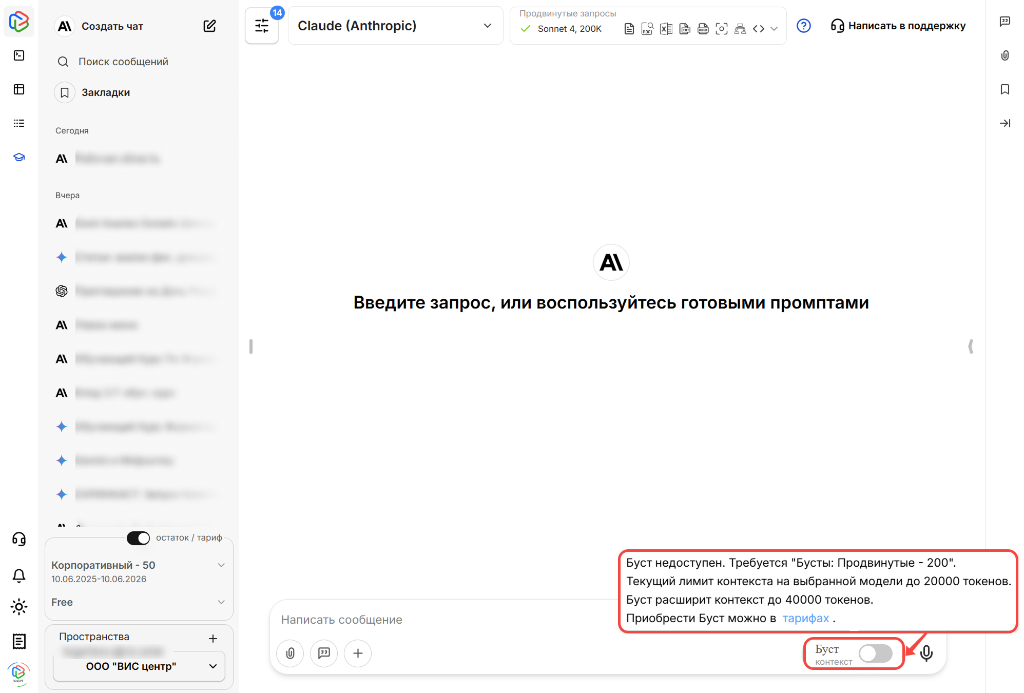
Task: Click the Sonnet 4, 200K model label
Action: pos(569,29)
